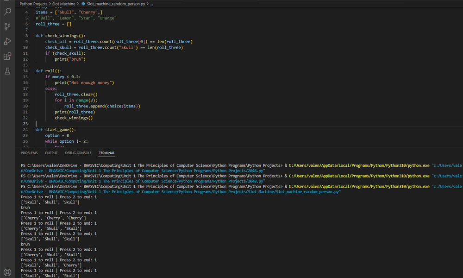Image resolution: width=463 pixels, height=278 pixels.
Task: Click 'if (check_skull):' line
Action: 65,53
